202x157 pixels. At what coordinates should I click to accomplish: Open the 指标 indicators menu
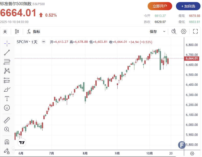click(33, 32)
